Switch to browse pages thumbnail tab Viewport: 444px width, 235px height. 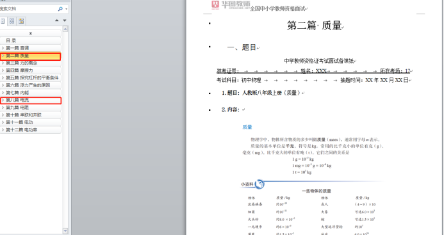pos(12,21)
